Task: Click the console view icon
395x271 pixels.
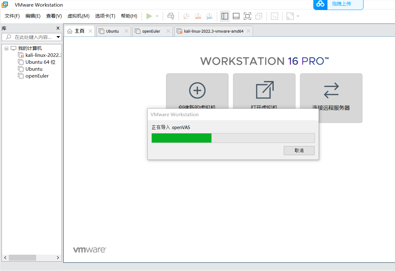Action: 274,16
